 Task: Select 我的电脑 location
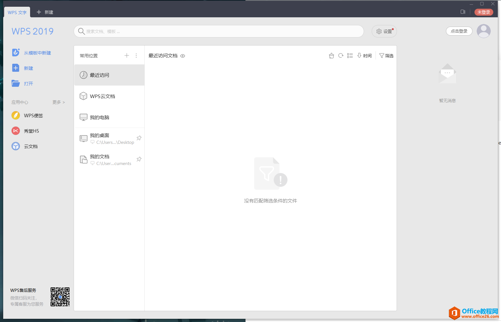tap(109, 117)
